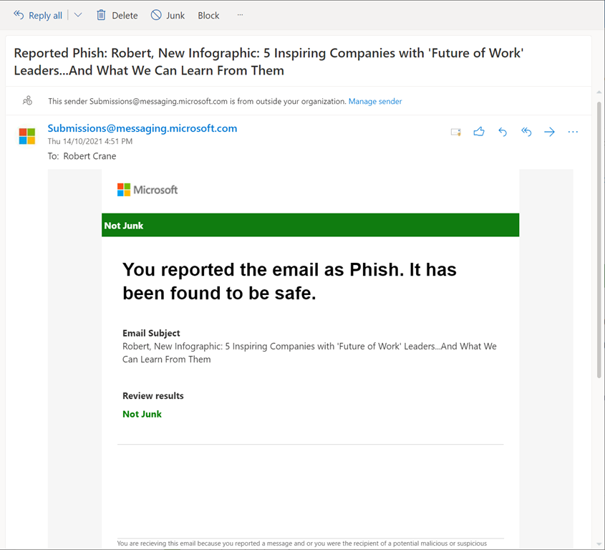The height and width of the screenshot is (550, 605).
Task: Click the people icon in the external sender banner
Action: click(27, 101)
